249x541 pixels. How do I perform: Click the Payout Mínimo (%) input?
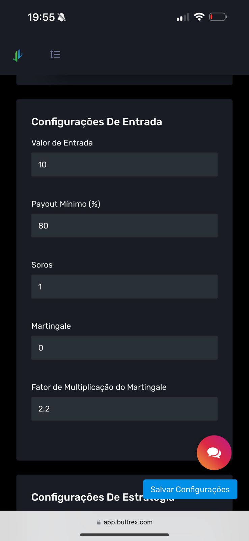point(124,226)
